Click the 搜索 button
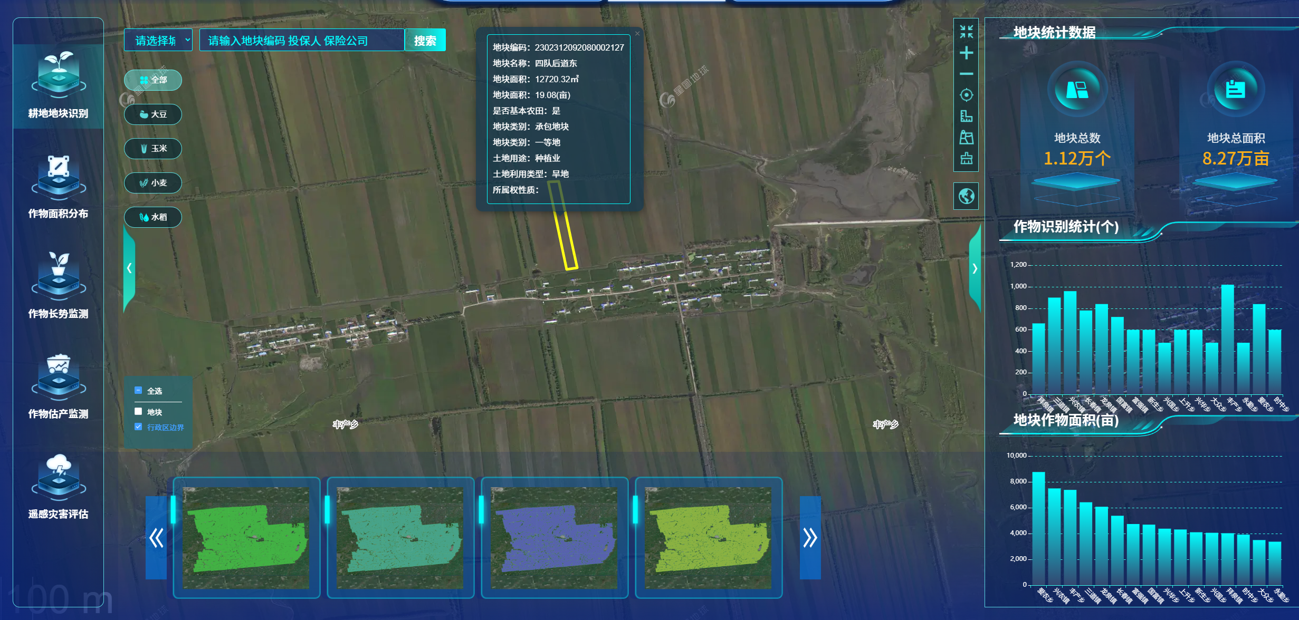This screenshot has height=620, width=1299. [425, 41]
